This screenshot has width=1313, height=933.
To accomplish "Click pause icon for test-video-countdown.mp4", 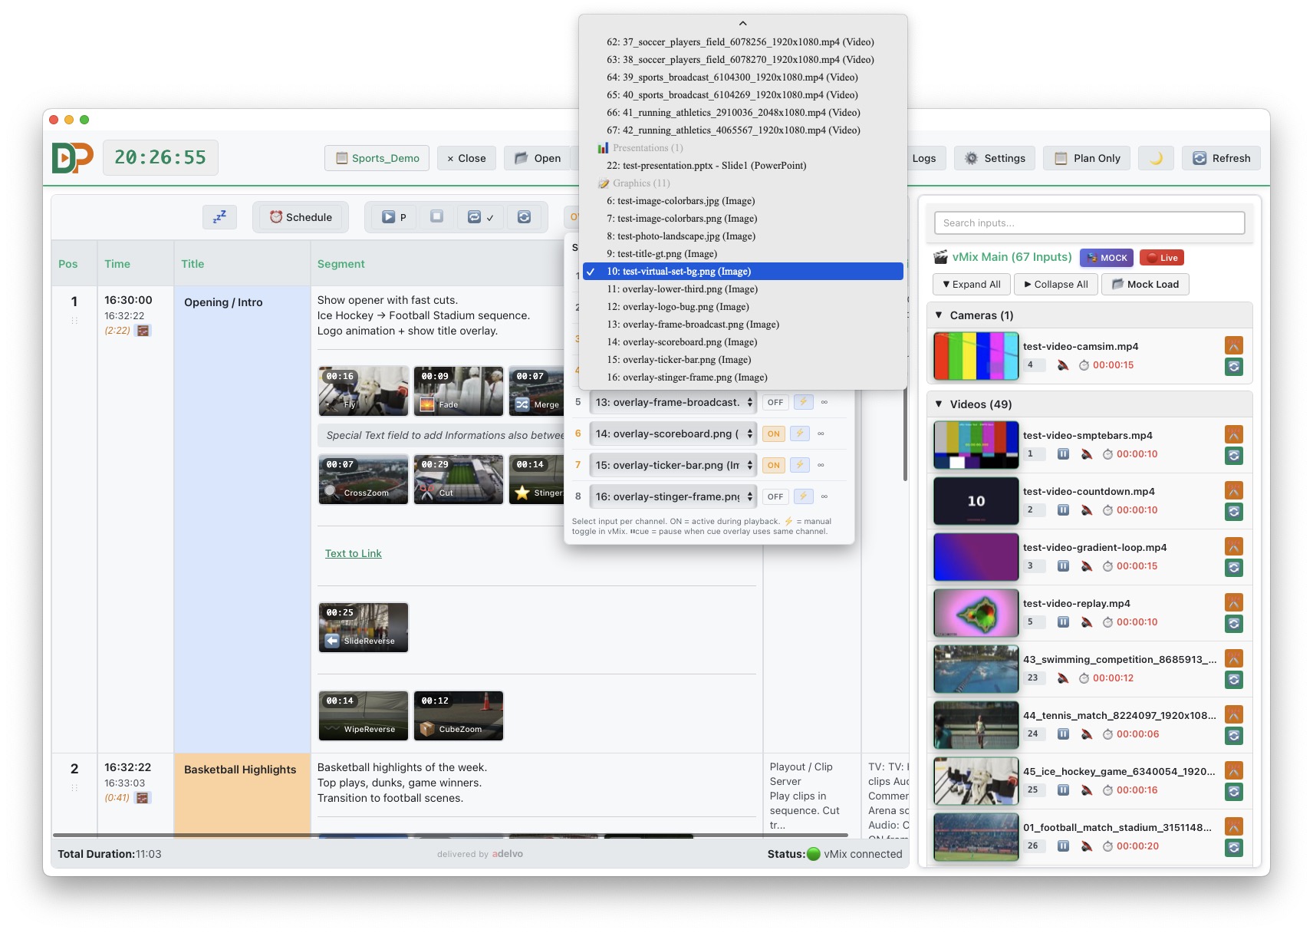I will click(x=1063, y=510).
